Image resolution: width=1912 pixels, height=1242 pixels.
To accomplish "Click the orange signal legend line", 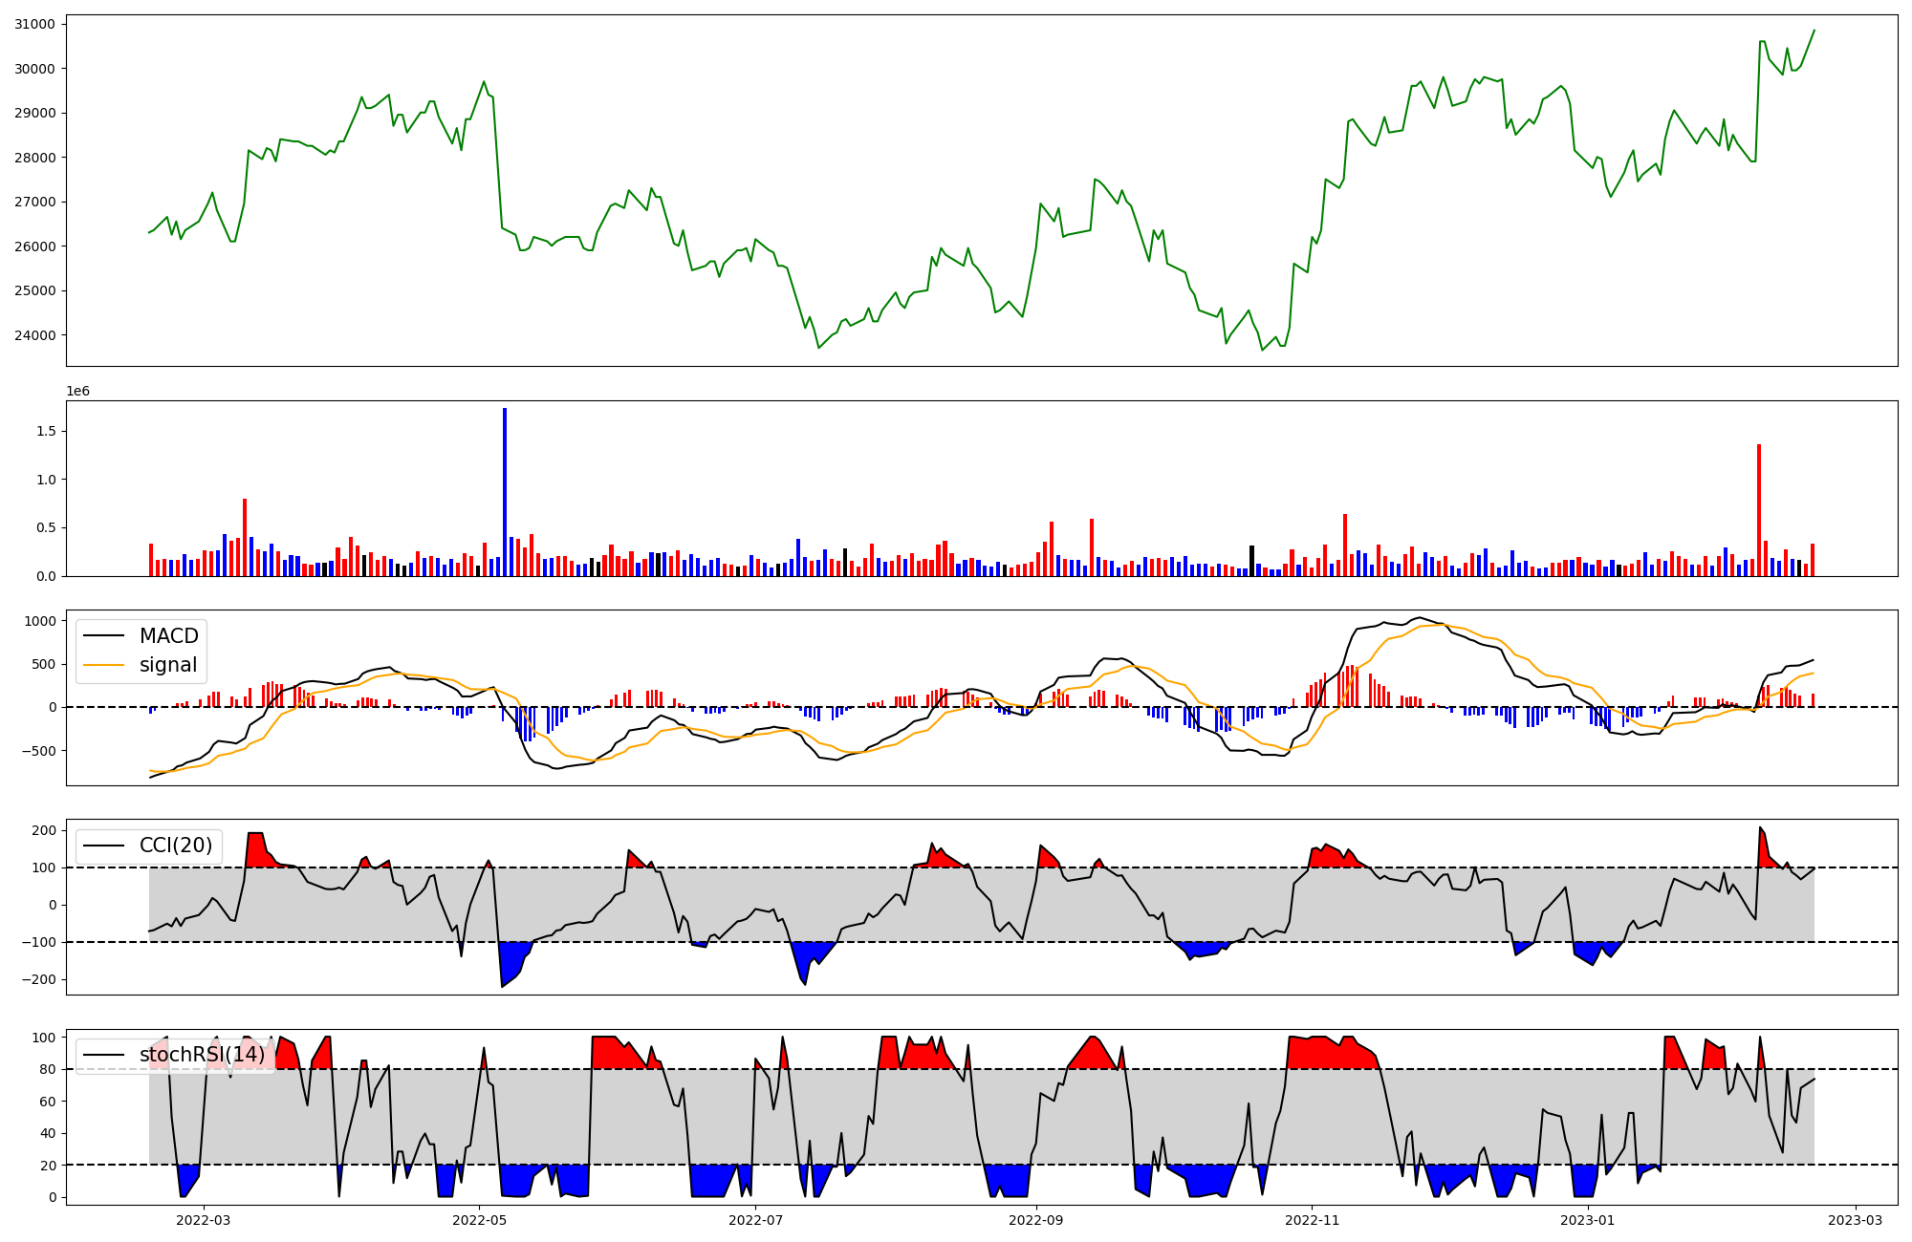I will coord(104,665).
